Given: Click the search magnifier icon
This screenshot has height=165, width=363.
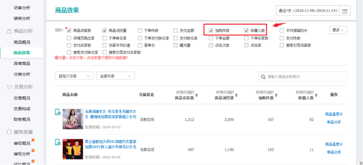Looking at the screenshot, I should (263, 77).
